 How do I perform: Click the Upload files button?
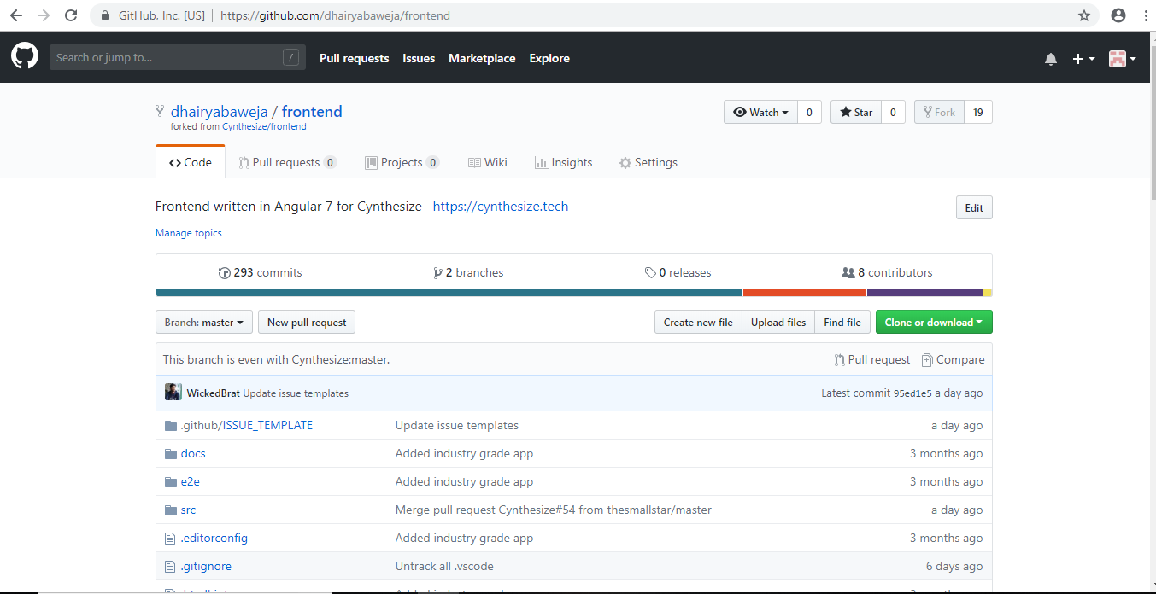click(x=778, y=322)
